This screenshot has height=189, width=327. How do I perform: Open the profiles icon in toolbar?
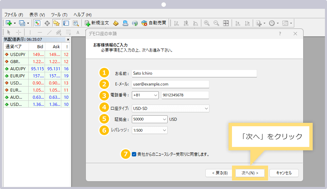(x=22, y=23)
